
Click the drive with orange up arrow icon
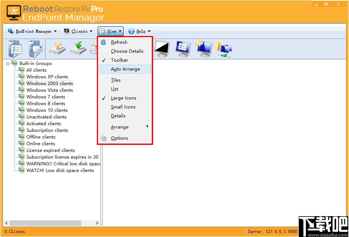click(57, 48)
